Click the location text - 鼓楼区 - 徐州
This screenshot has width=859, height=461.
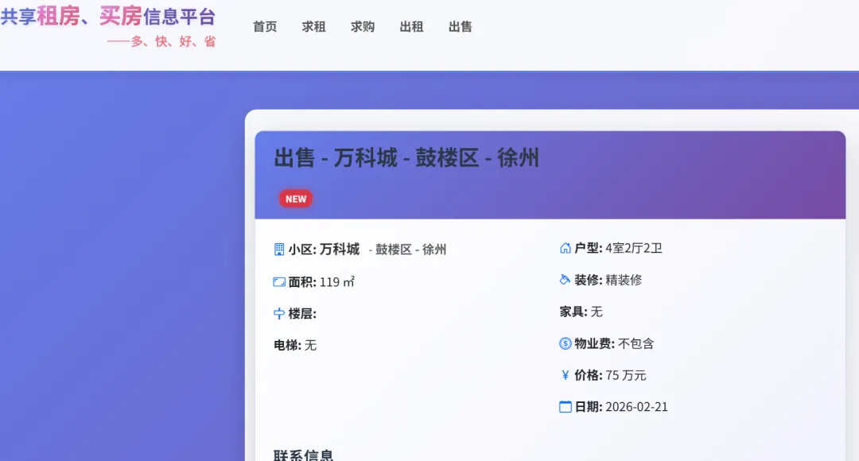[407, 250]
